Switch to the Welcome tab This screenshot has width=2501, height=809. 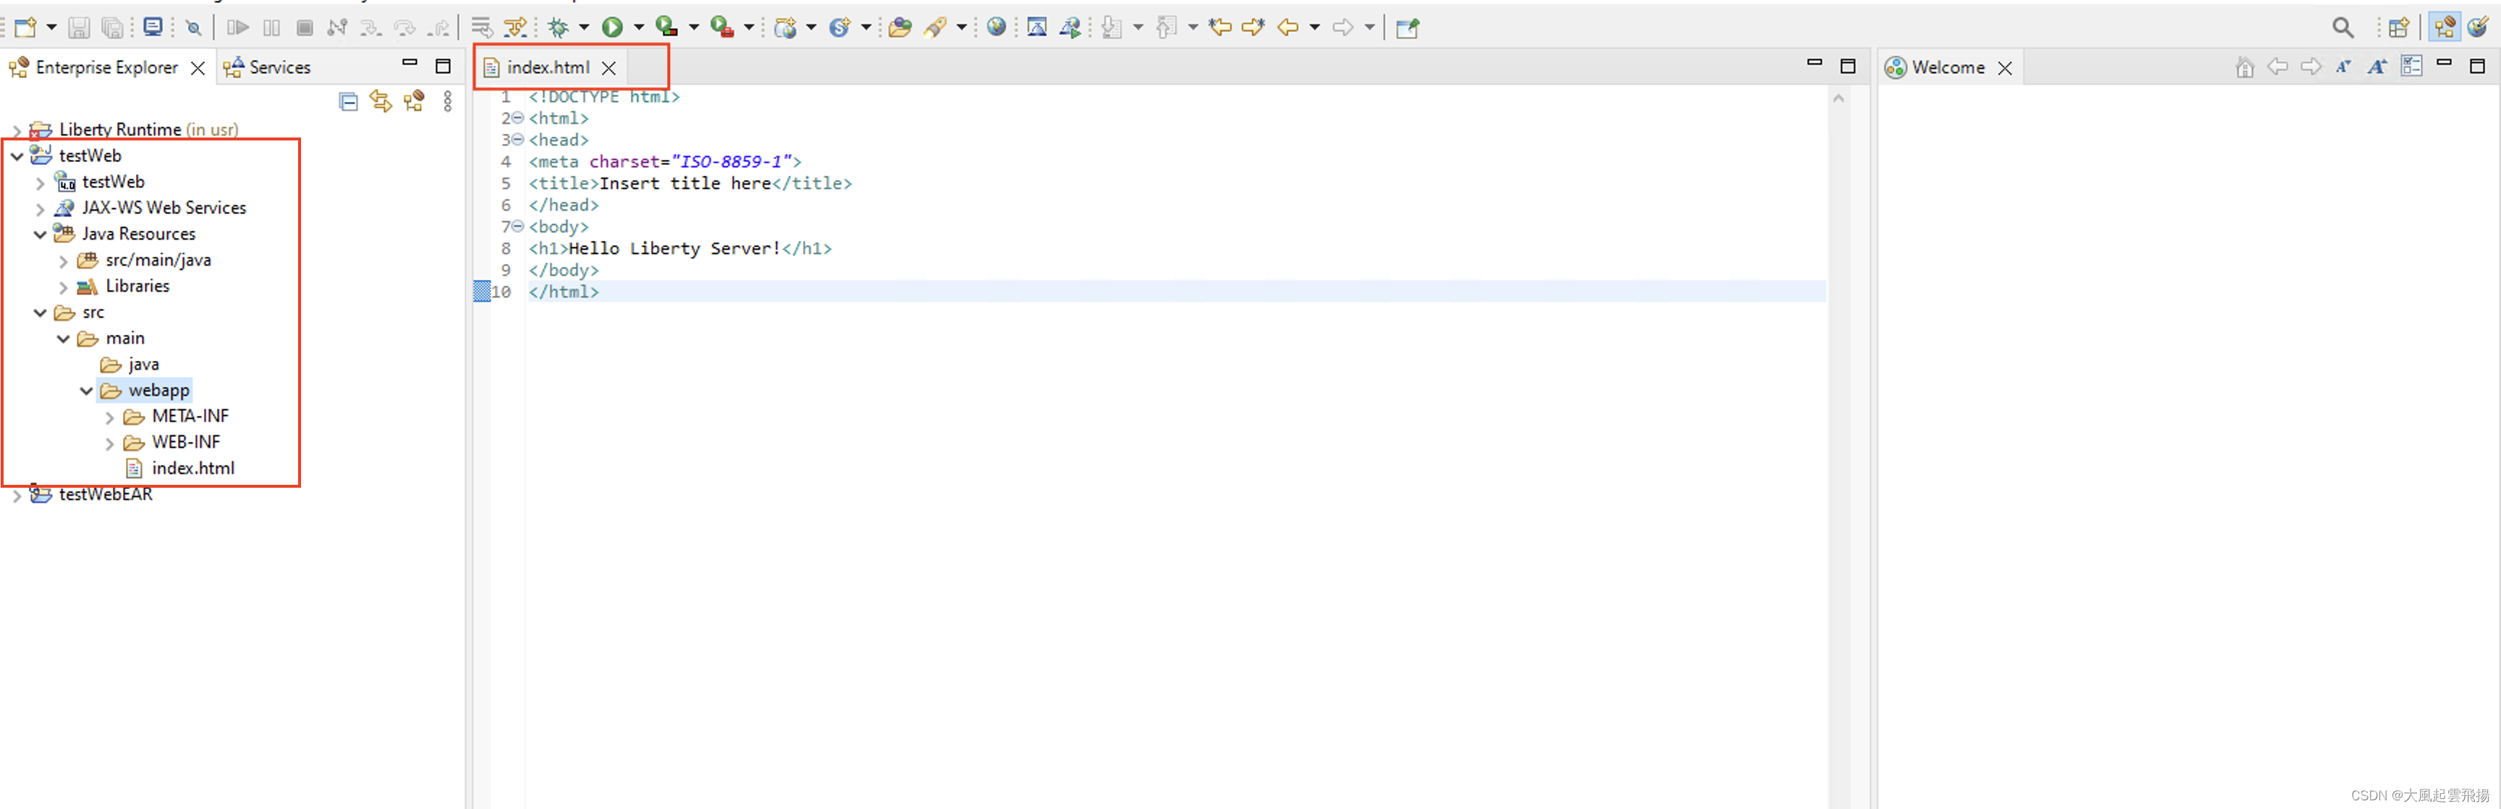[x=1946, y=67]
